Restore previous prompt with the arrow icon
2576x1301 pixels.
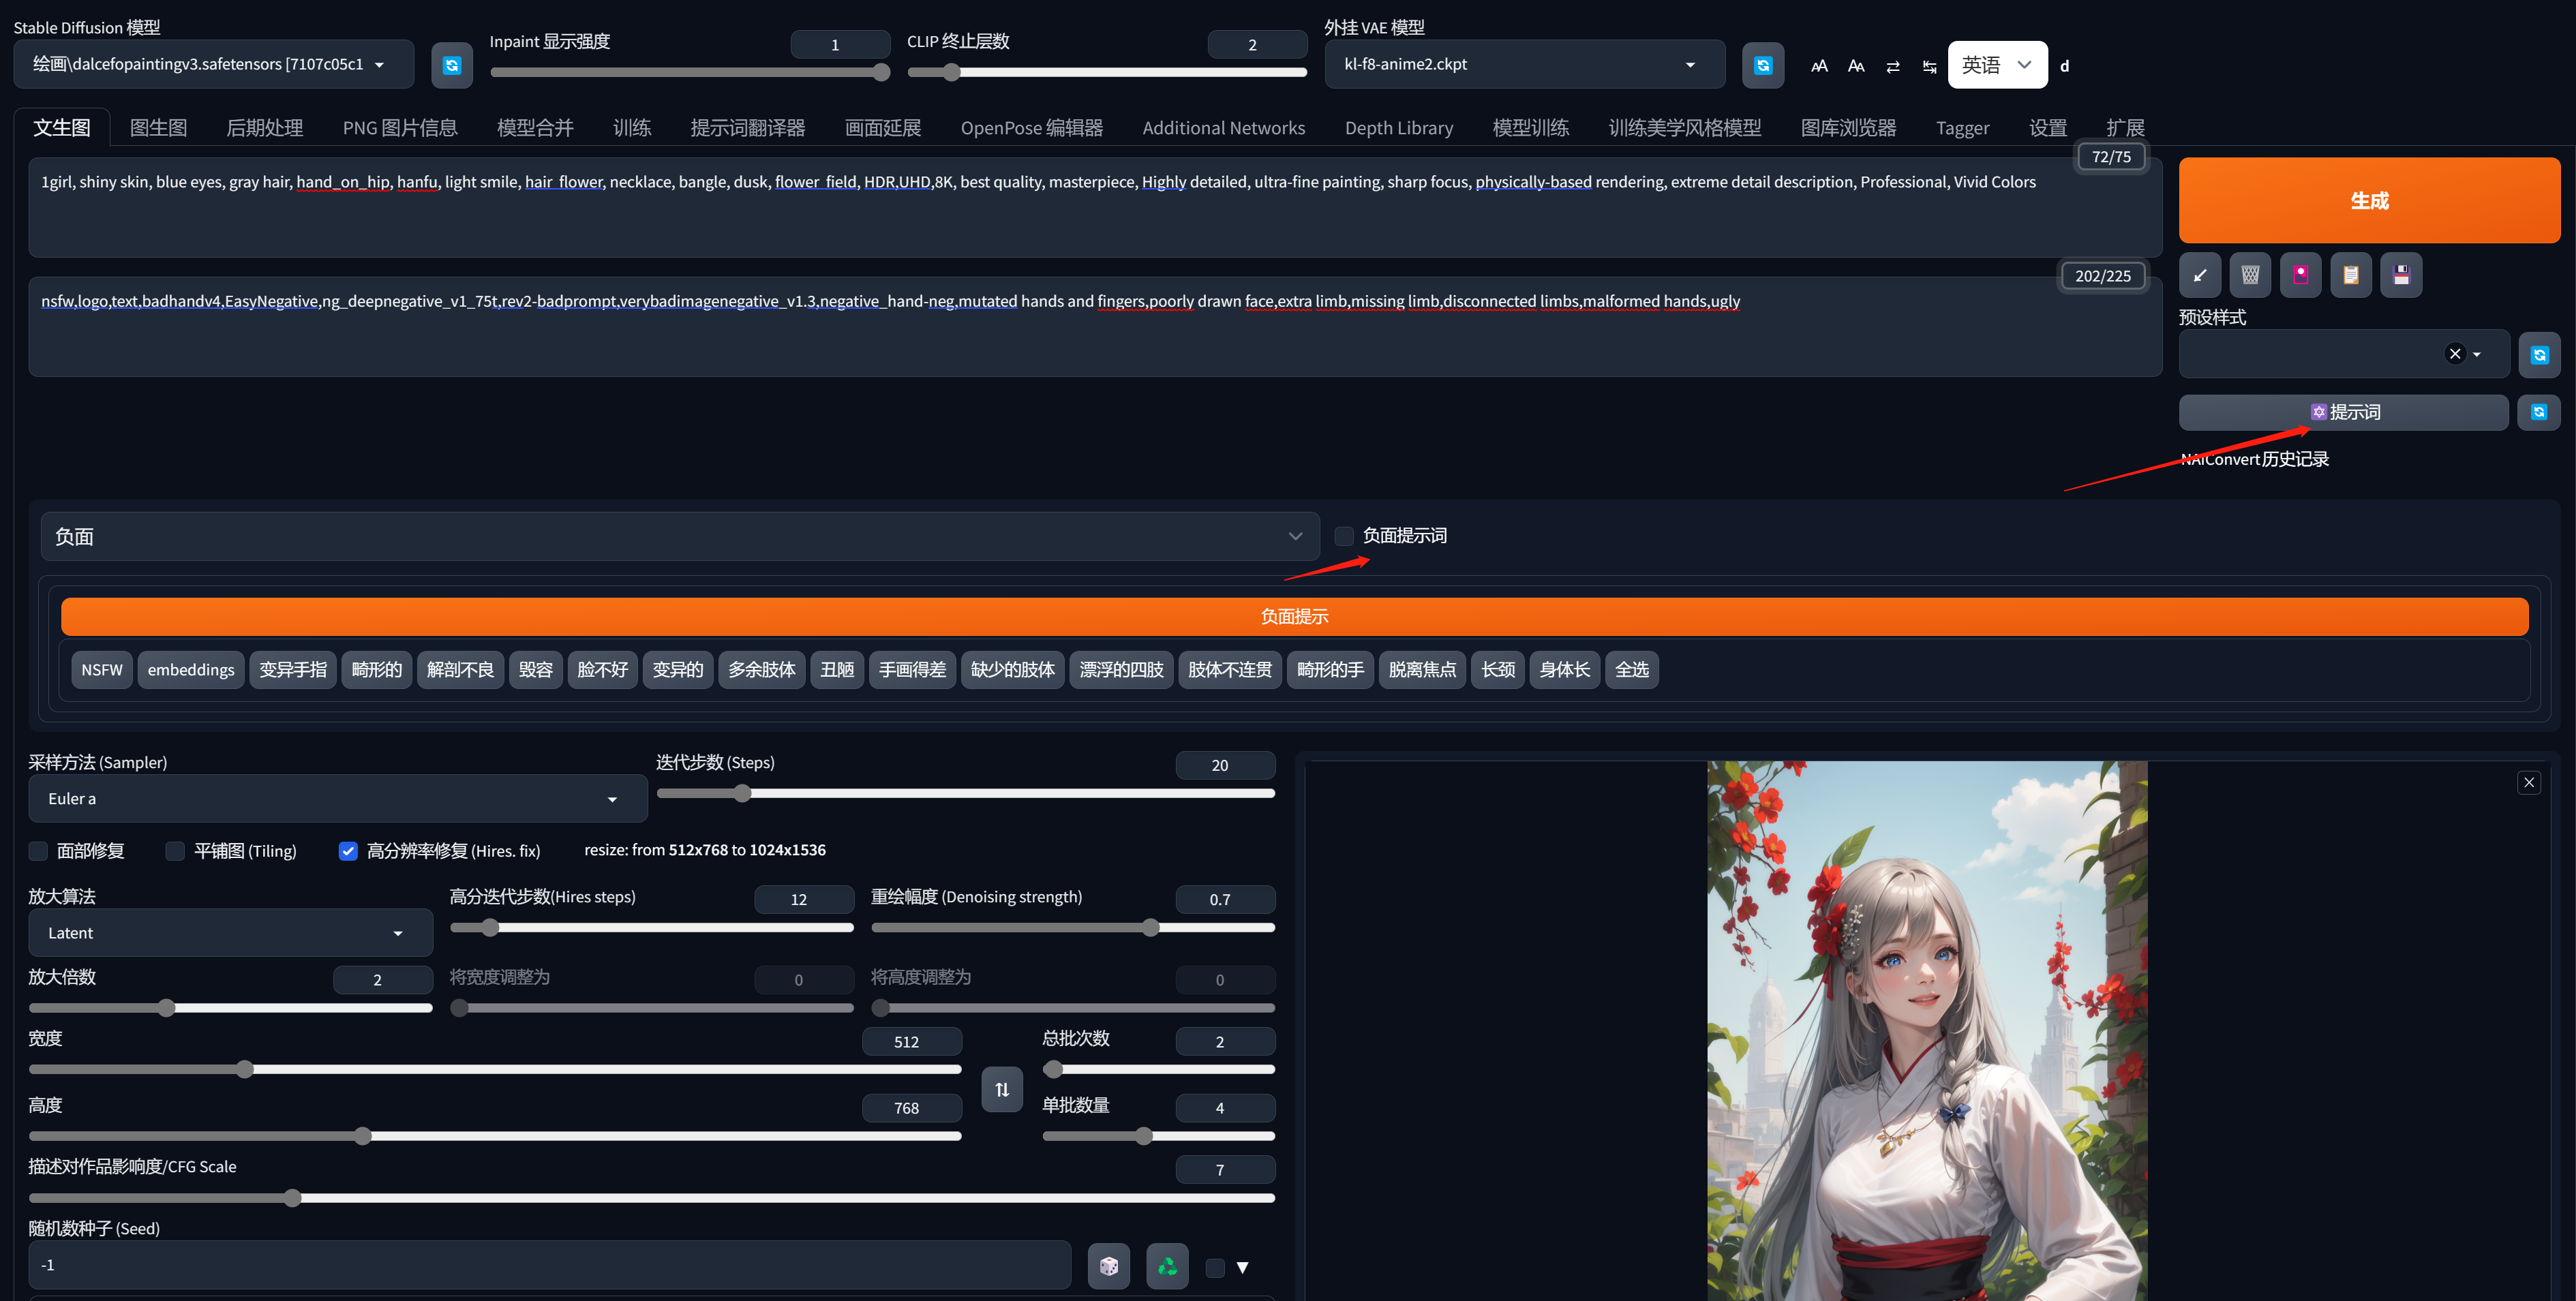tap(2199, 275)
